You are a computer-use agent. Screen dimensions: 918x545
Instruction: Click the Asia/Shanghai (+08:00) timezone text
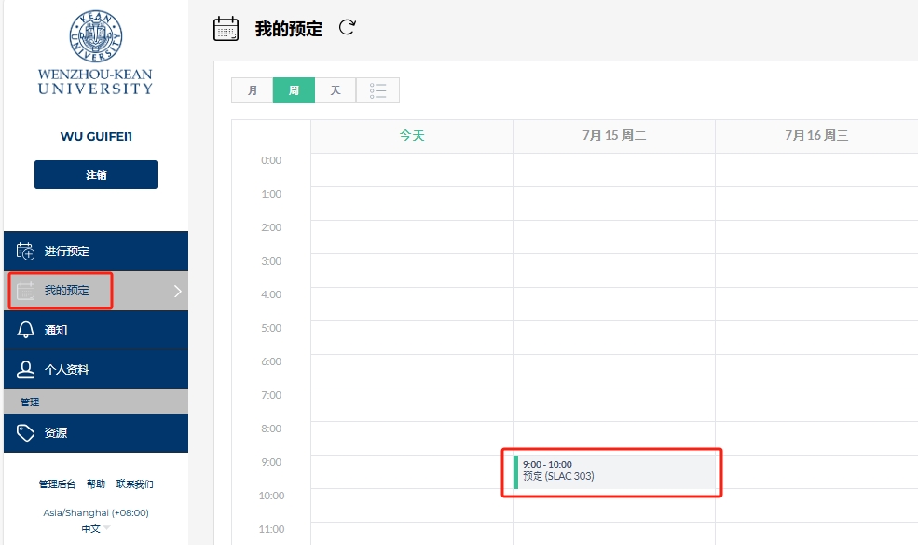coord(96,512)
